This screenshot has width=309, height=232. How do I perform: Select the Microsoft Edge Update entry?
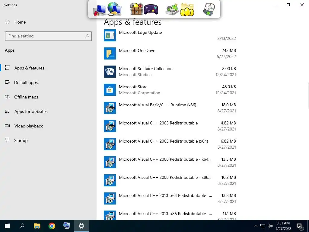(170, 35)
